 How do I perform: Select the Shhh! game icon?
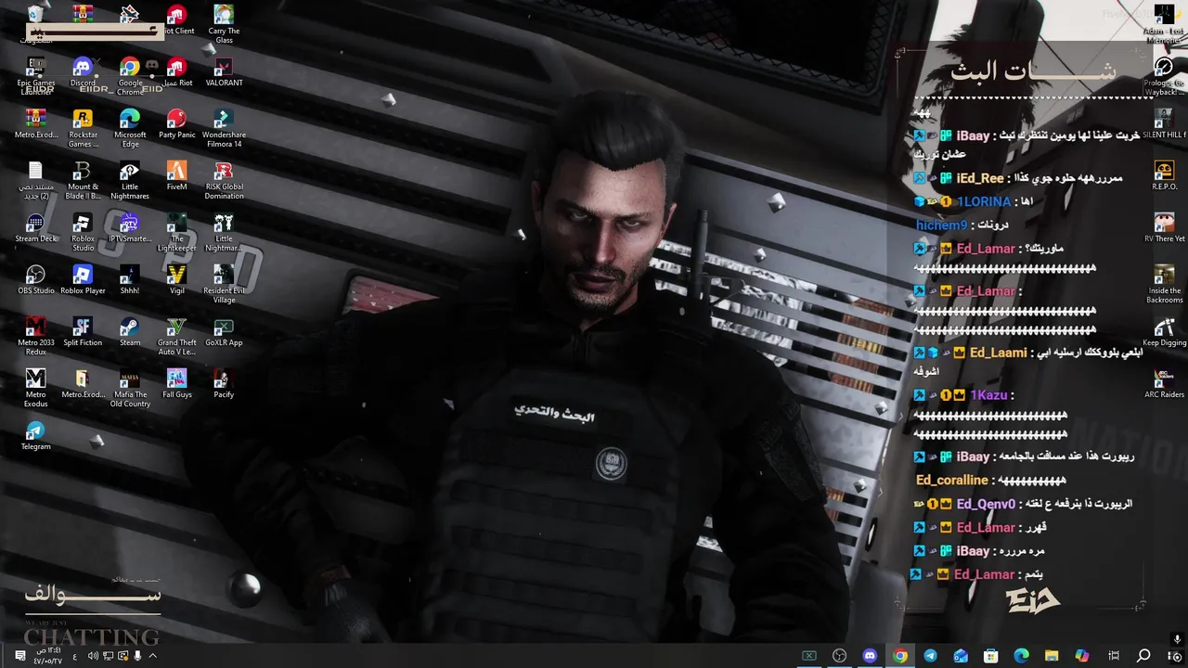[130, 280]
